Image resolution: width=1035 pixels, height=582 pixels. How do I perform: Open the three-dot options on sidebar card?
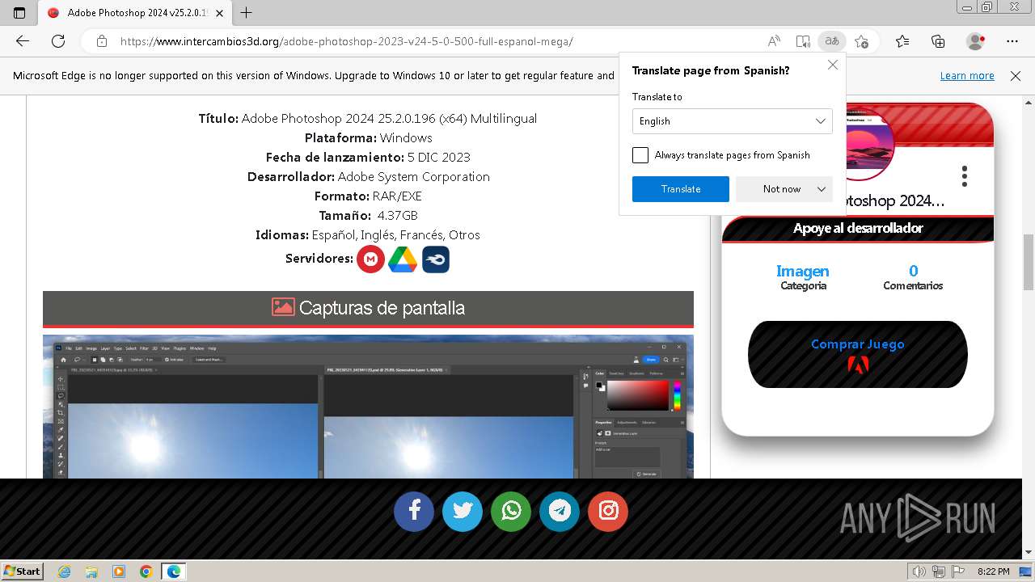(964, 176)
